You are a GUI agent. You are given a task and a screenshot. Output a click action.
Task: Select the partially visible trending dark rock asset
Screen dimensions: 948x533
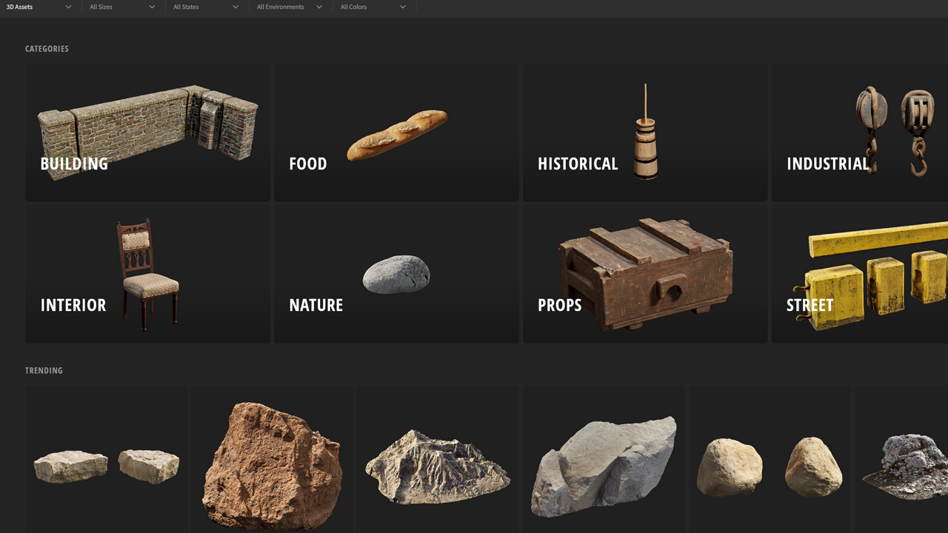click(x=901, y=459)
